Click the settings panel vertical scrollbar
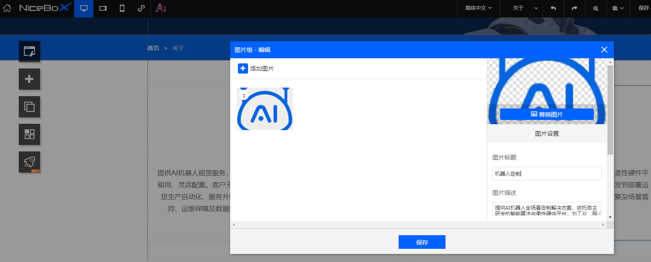Image resolution: width=651 pixels, height=262 pixels. (610, 111)
